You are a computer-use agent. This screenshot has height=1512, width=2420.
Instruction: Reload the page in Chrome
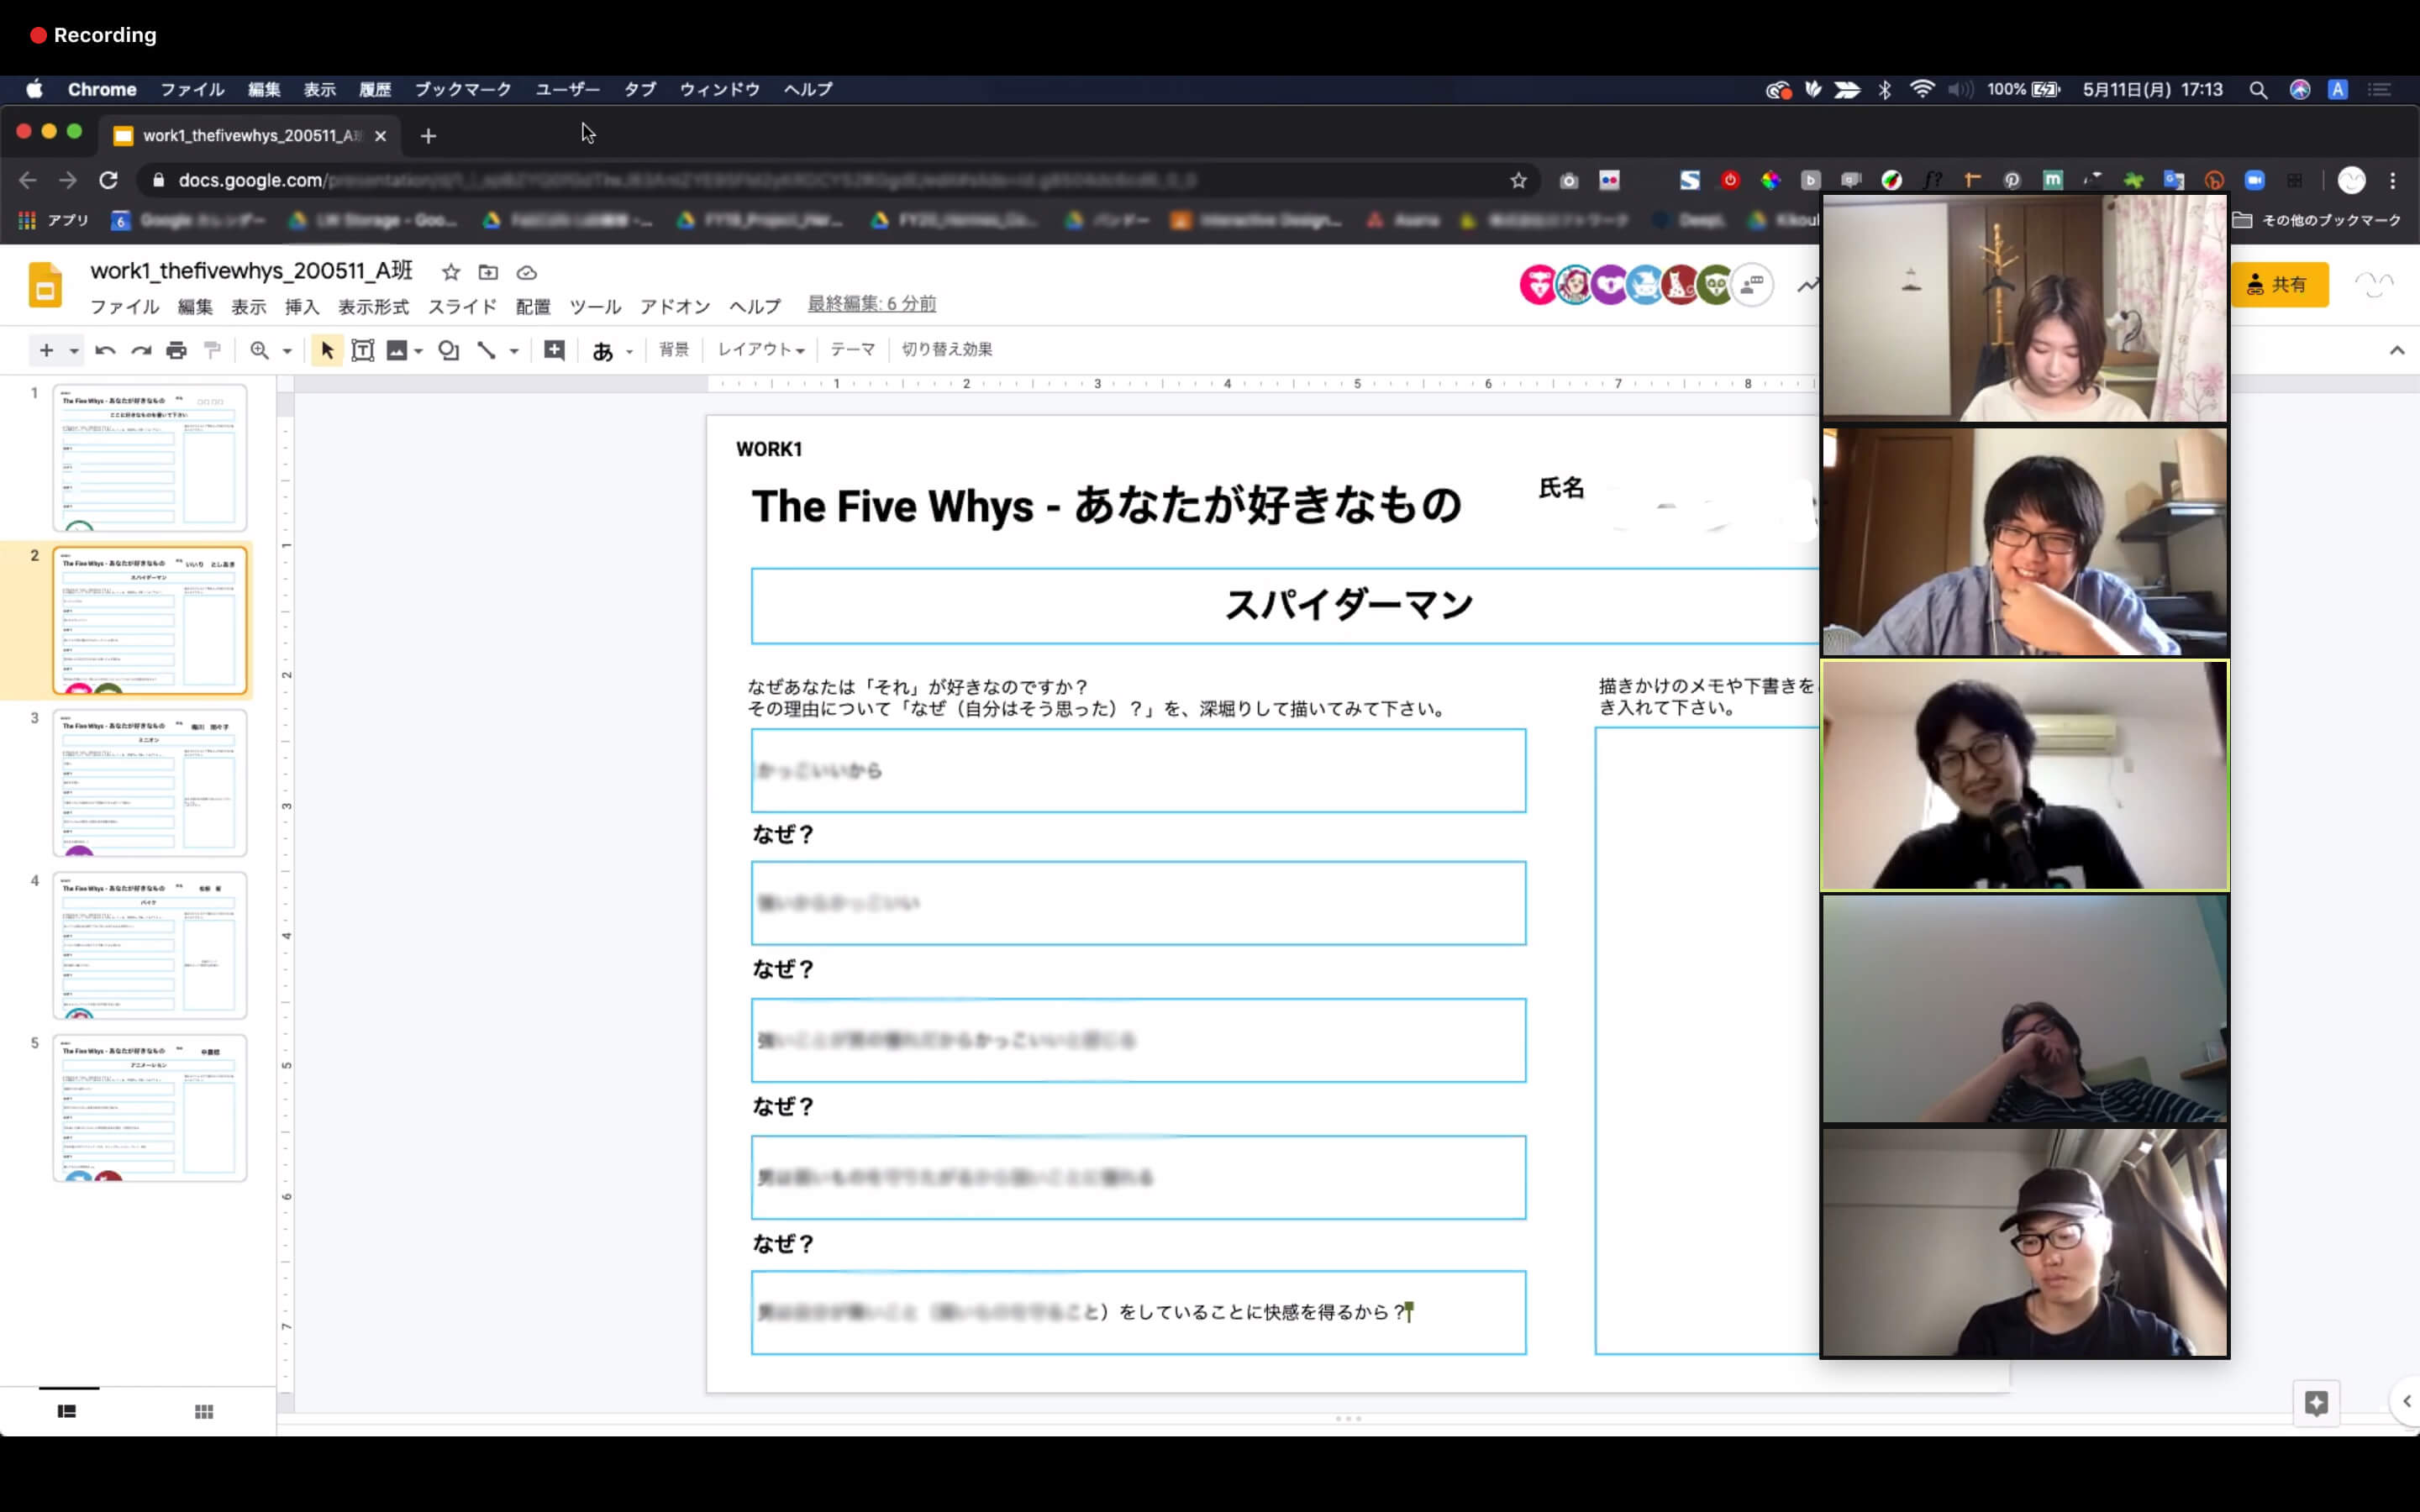(108, 180)
